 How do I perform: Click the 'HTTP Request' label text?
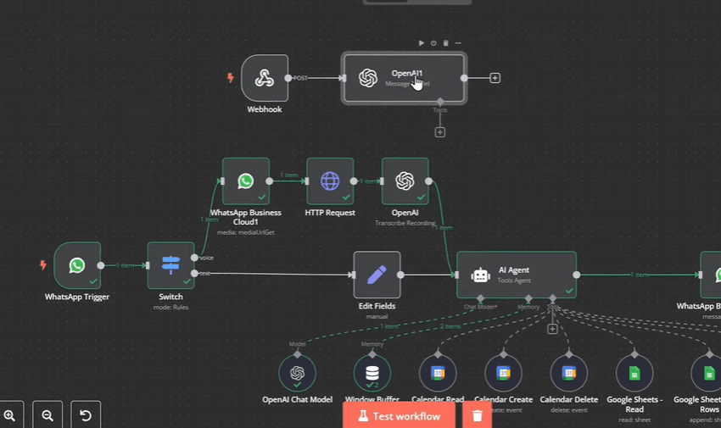coord(330,213)
